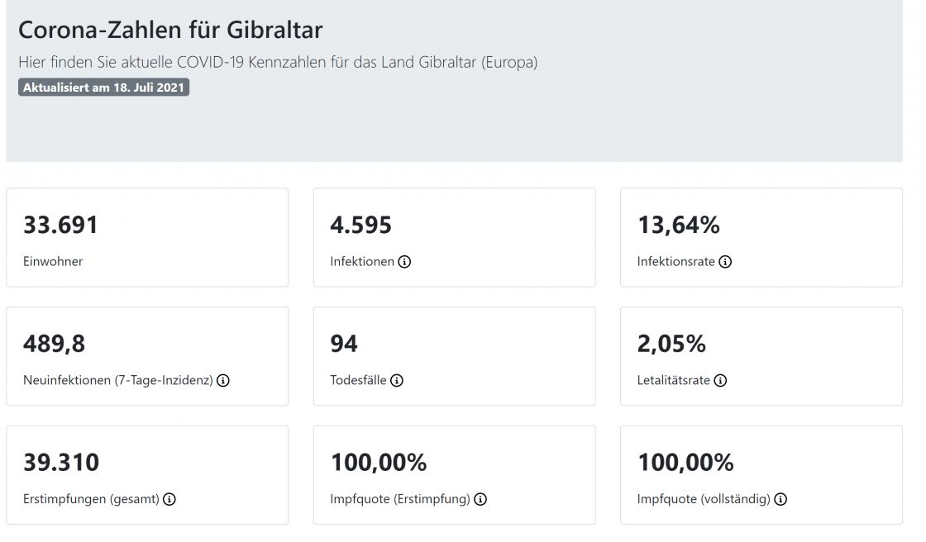926x542 pixels.
Task: Click info icon beside Impfquote (Erstimpfung)
Action: click(x=480, y=499)
